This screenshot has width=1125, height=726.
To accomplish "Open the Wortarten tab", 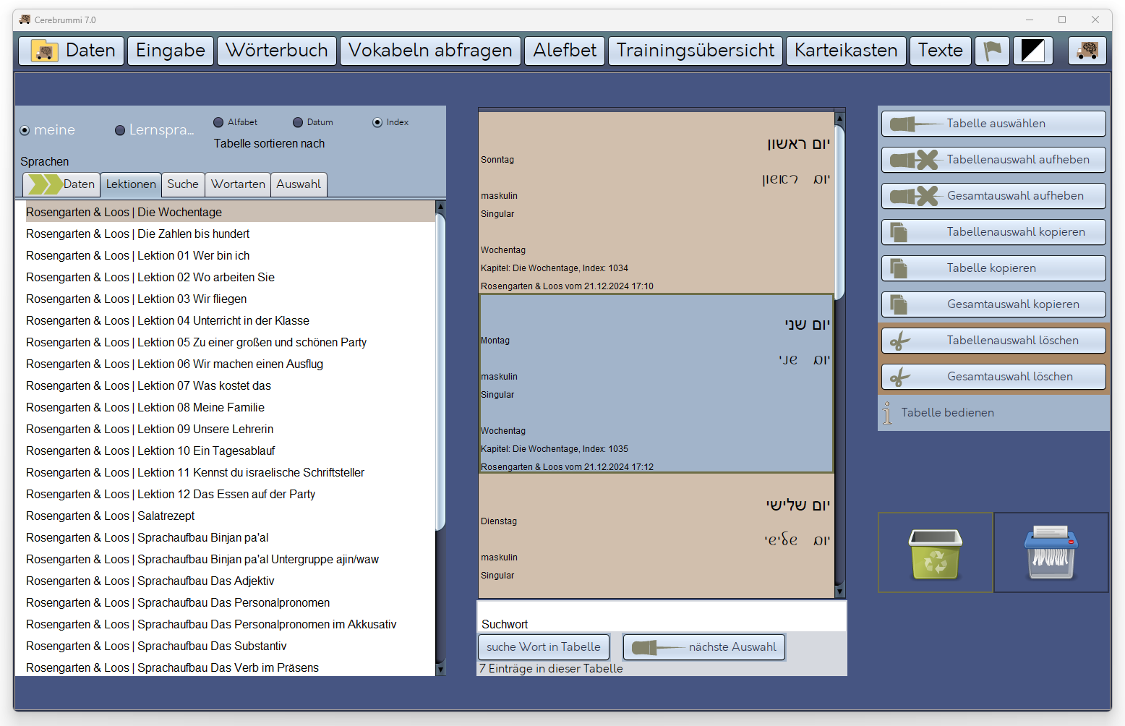I will (x=238, y=184).
